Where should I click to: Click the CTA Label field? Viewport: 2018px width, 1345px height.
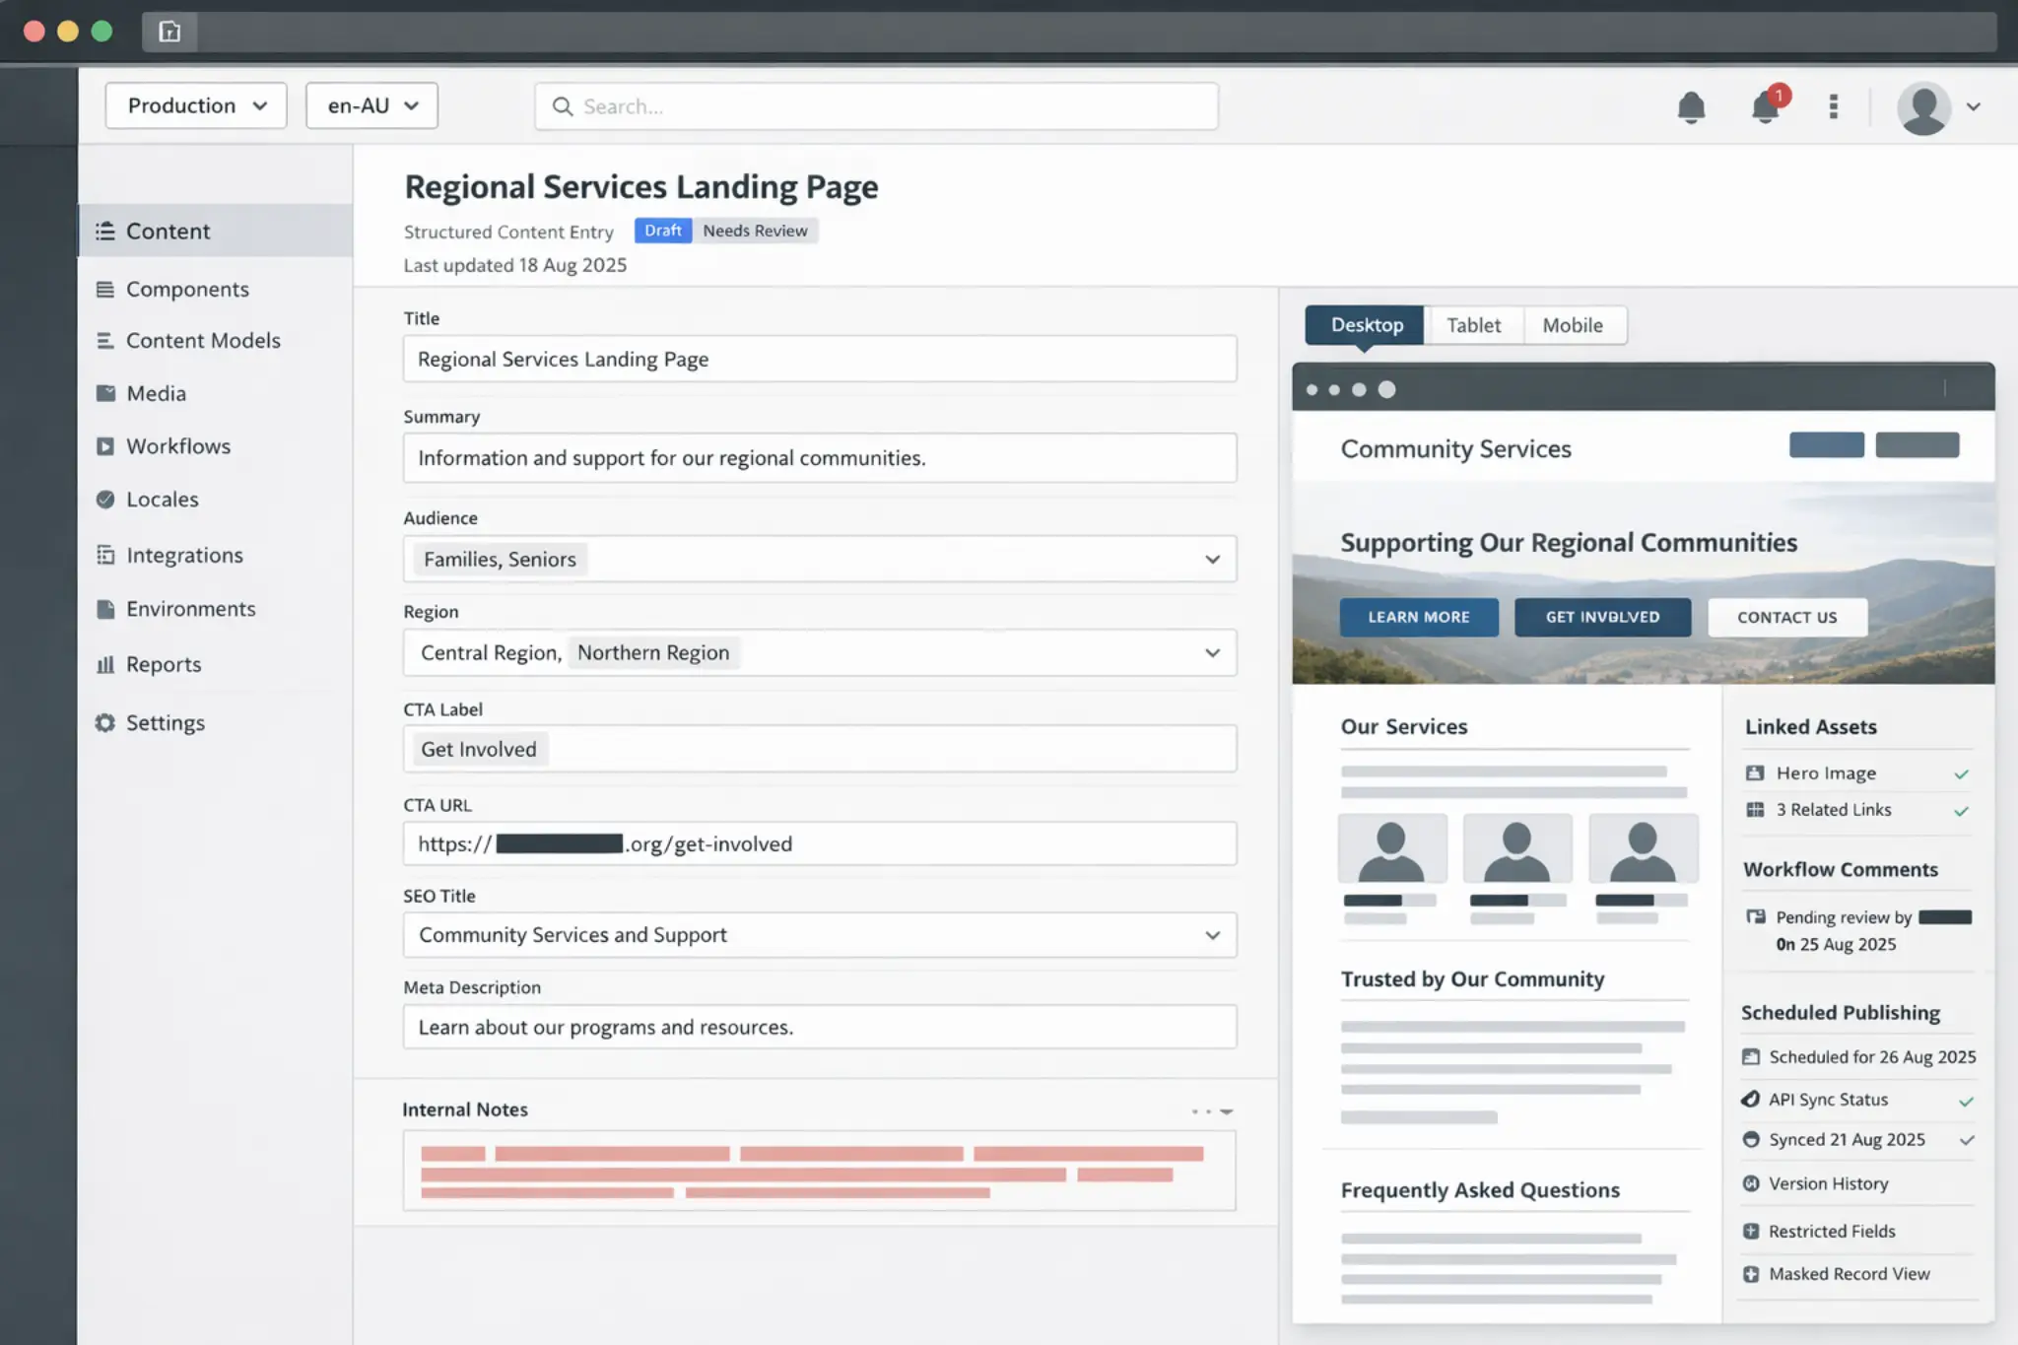[x=820, y=749]
